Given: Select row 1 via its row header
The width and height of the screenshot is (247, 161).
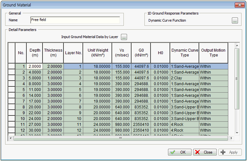Looking at the screenshot, I should [x=12, y=66].
